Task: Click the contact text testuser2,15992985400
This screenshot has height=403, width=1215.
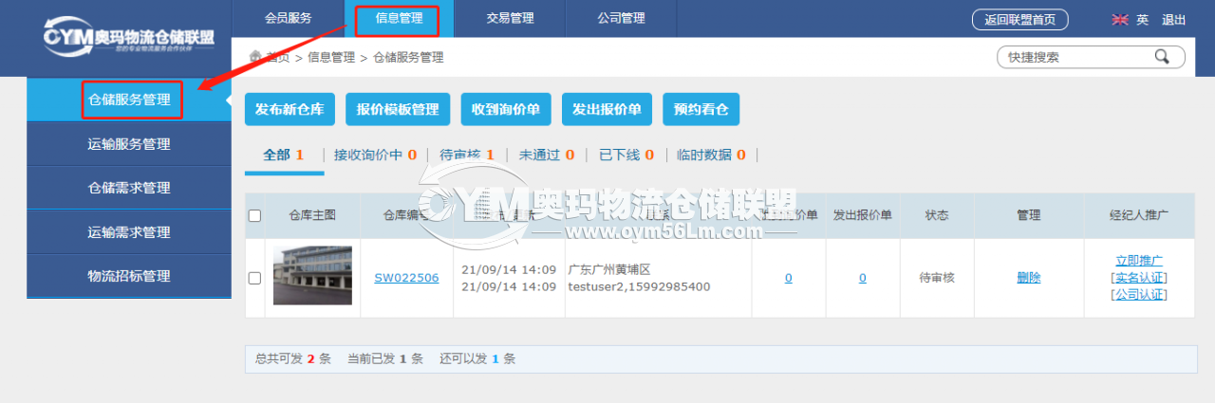Action: click(638, 286)
